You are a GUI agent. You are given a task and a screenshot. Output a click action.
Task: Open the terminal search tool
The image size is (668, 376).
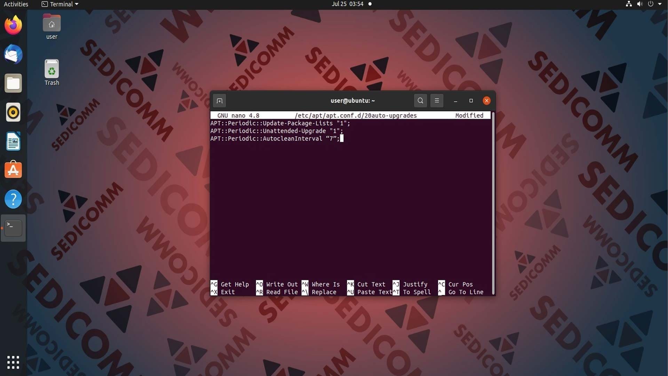tap(420, 101)
